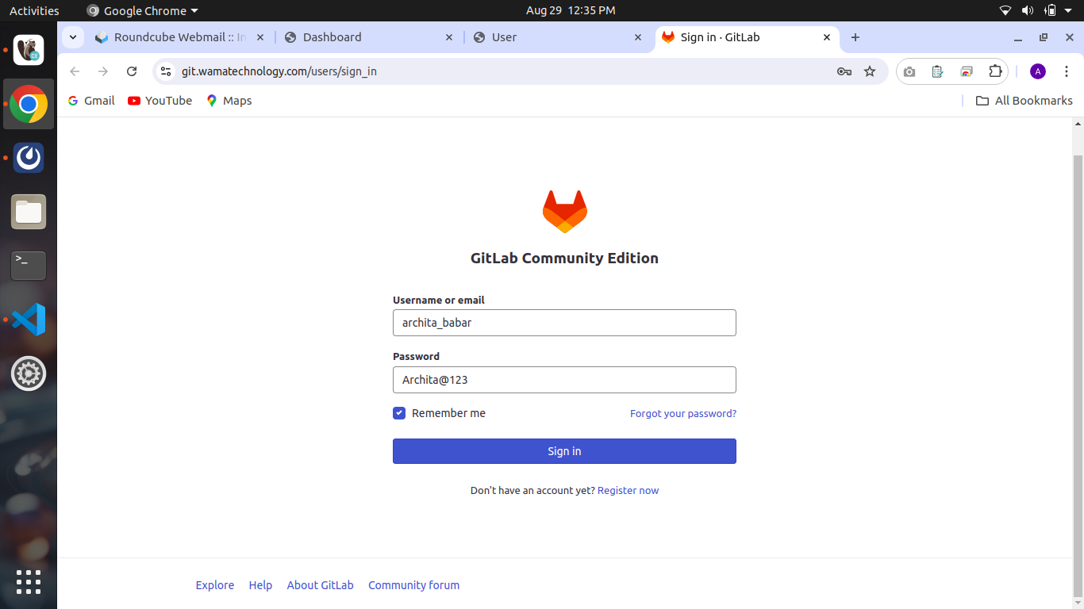Click the GitLab fox logo
1084x609 pixels.
click(x=564, y=211)
